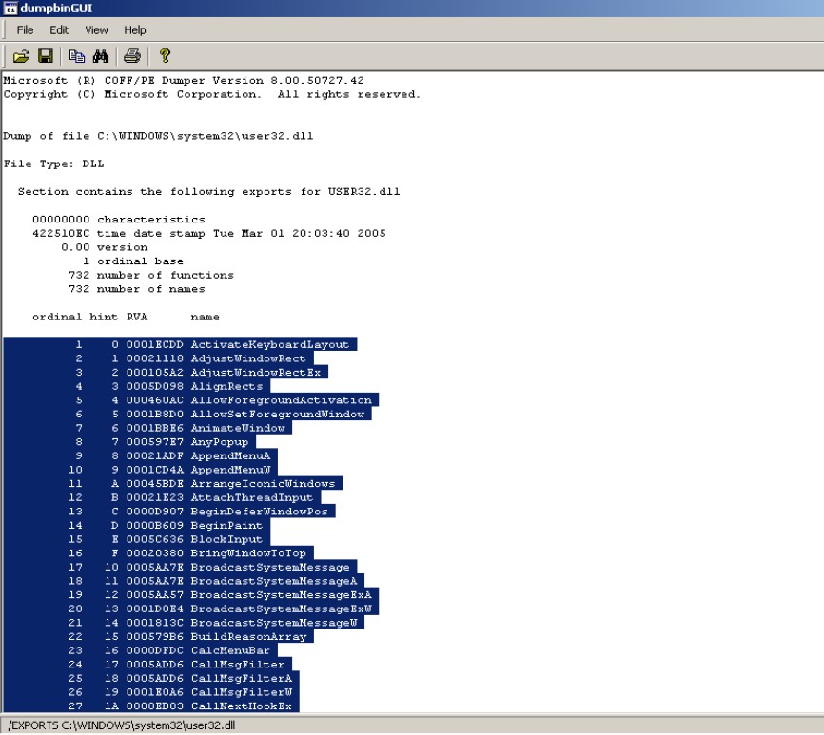Click the CallMsgFilterA export name

pos(242,678)
